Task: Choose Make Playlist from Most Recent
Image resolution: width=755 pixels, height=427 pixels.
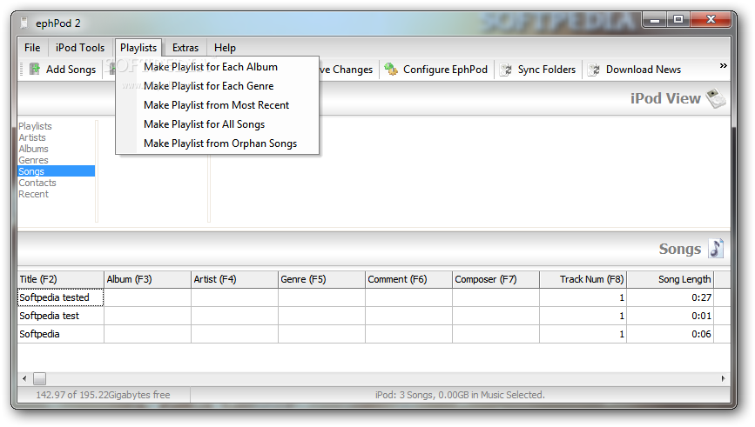Action: (x=217, y=105)
